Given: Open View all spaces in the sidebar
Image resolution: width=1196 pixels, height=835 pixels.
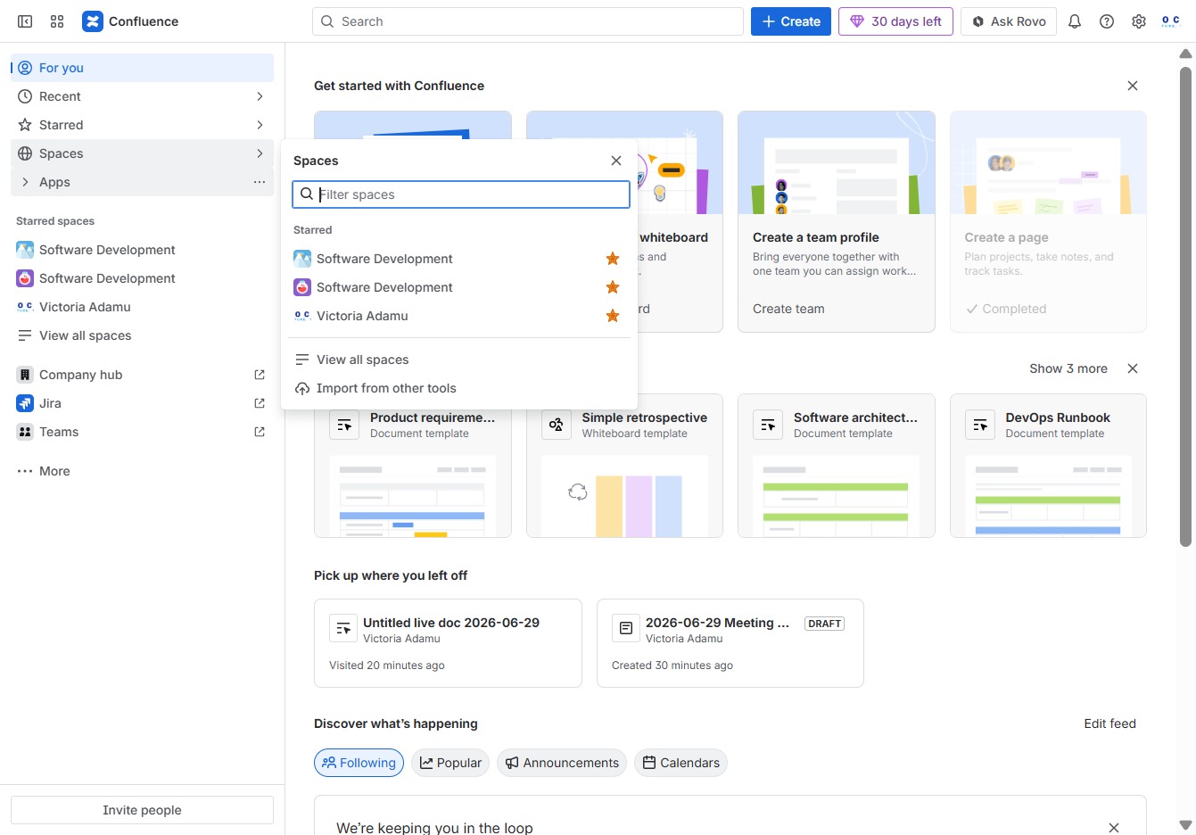Looking at the screenshot, I should pyautogui.click(x=143, y=335).
